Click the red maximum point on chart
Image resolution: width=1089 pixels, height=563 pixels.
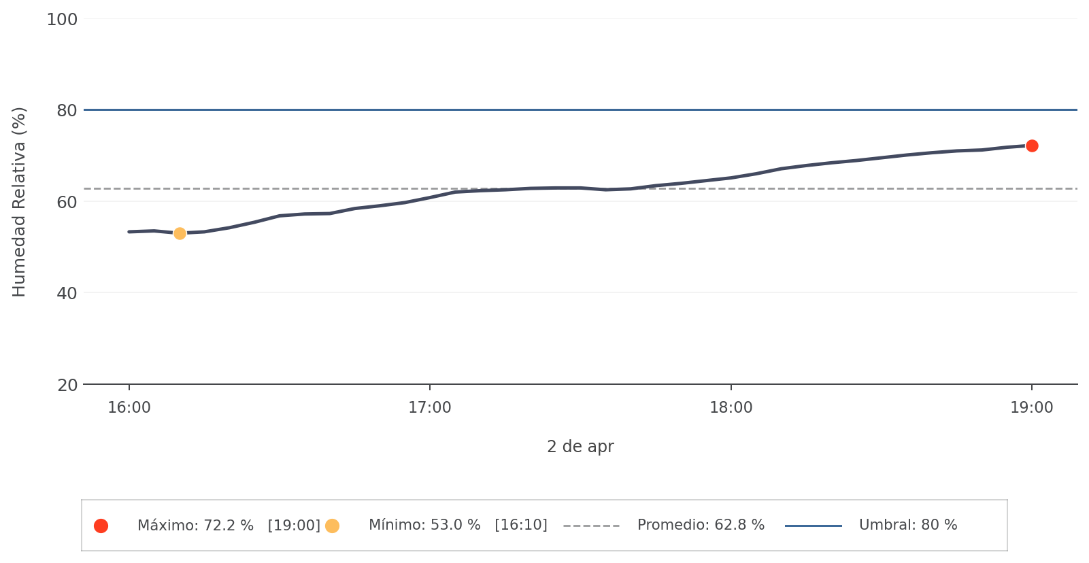coord(1032,146)
